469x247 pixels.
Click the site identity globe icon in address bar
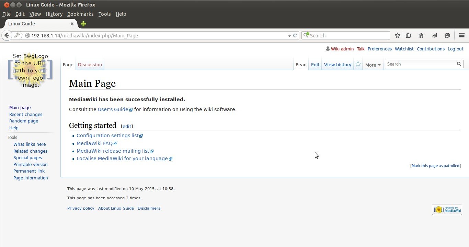point(27,35)
